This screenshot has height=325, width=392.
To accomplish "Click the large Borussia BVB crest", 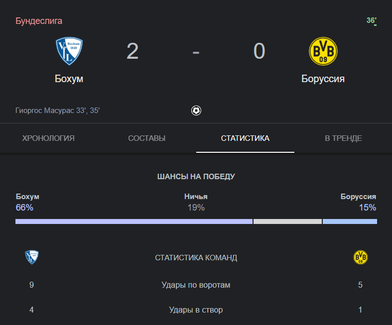I will pos(323,51).
